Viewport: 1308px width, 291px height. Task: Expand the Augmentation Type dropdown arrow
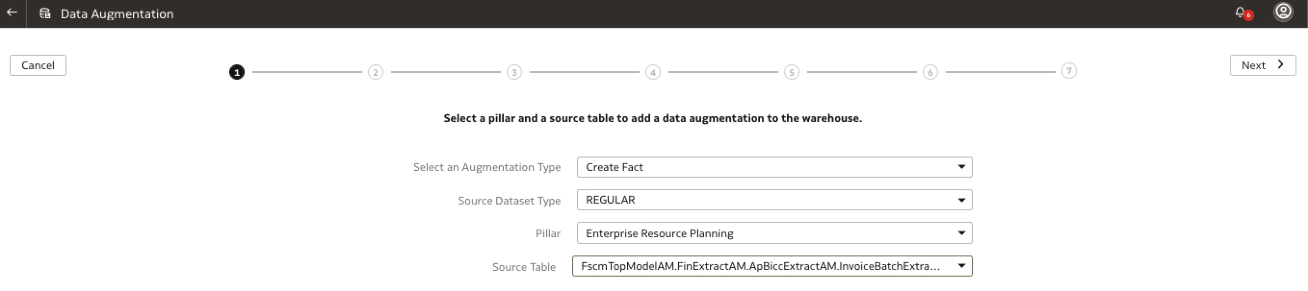coord(961,167)
